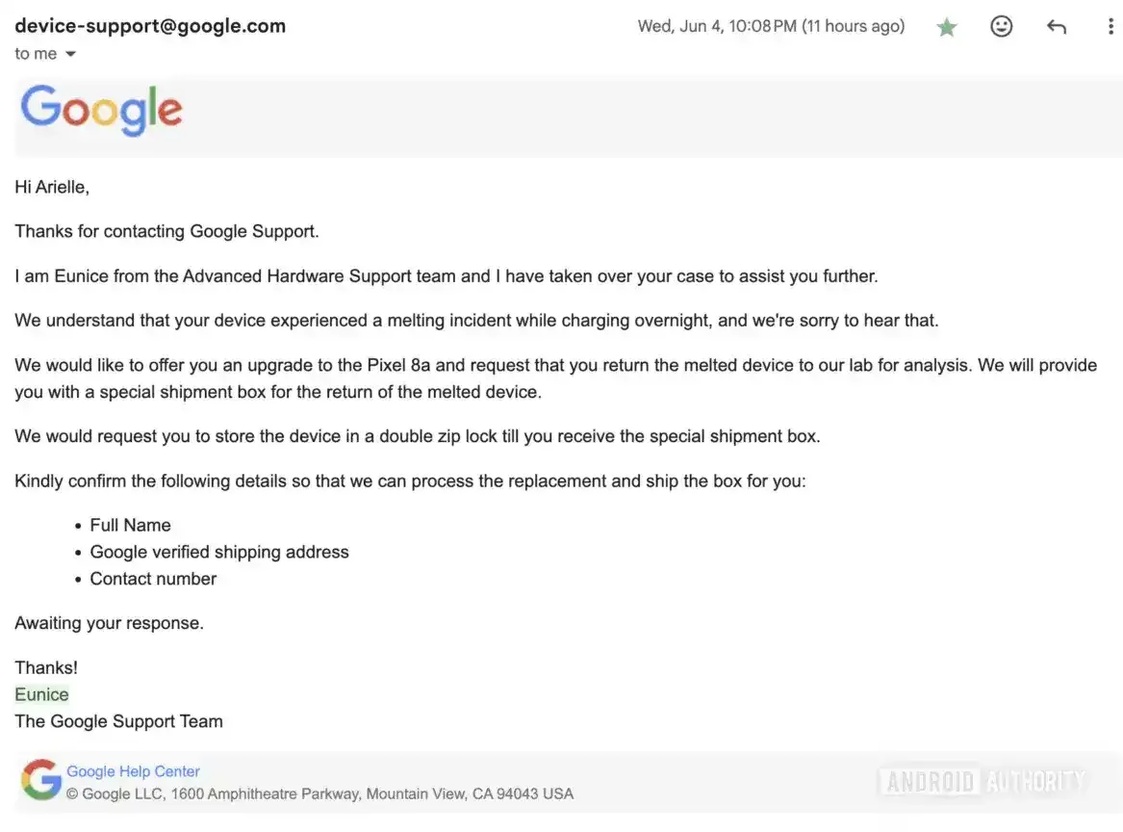Click the Google "G" icon in the footer

tap(41, 780)
